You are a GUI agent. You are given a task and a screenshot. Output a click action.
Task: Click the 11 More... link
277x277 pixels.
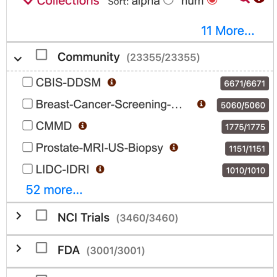228,30
